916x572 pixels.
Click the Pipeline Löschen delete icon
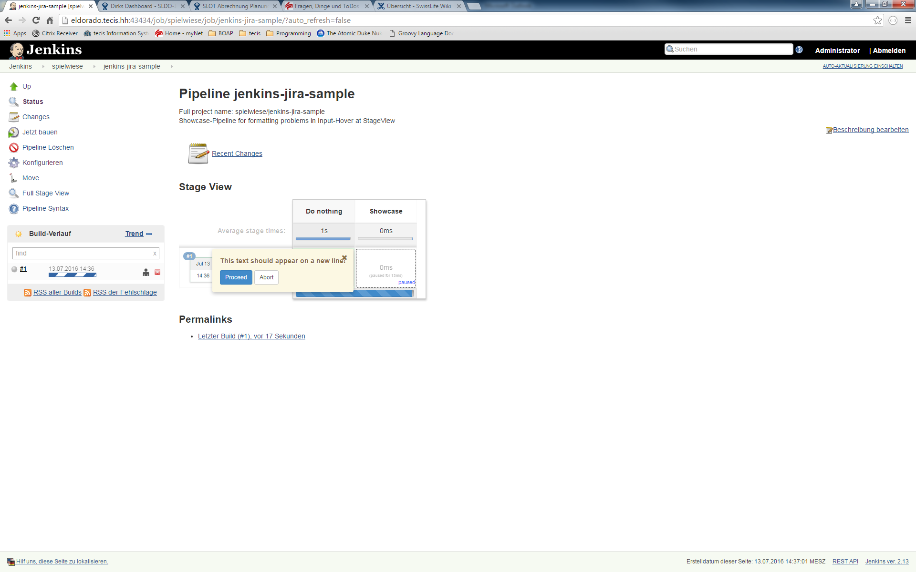click(x=13, y=148)
